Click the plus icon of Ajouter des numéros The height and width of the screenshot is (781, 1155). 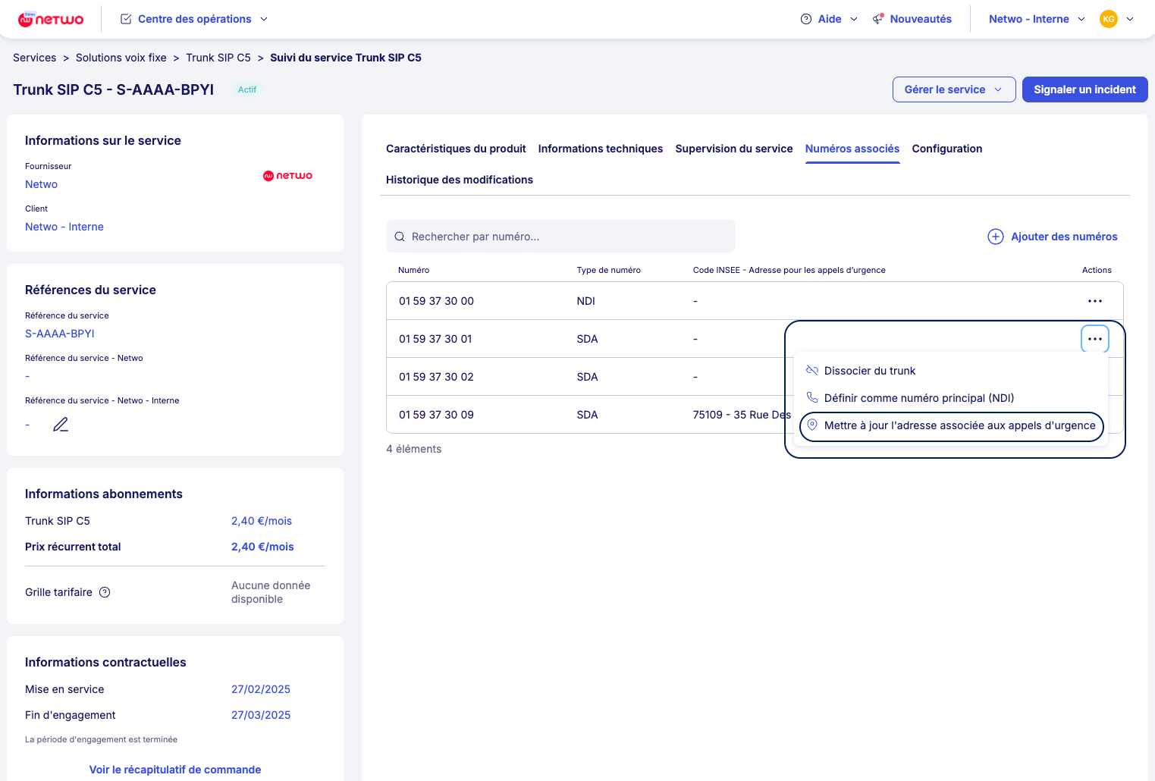pos(996,237)
